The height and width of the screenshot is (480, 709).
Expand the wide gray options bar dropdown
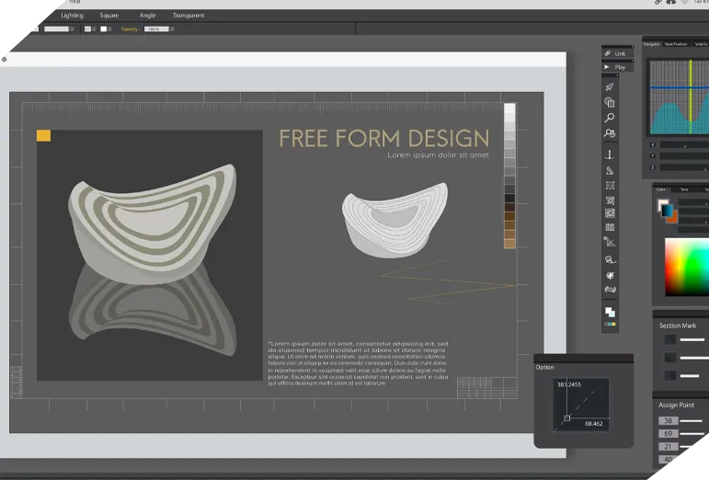[73, 29]
